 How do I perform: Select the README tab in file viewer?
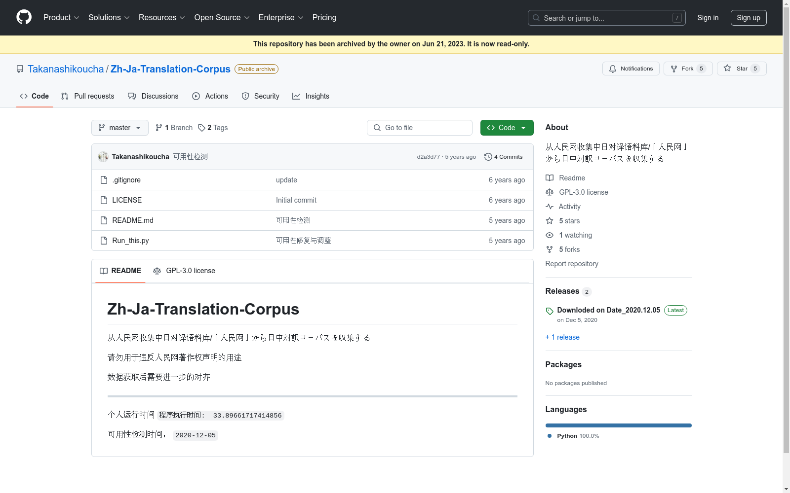[x=120, y=271]
